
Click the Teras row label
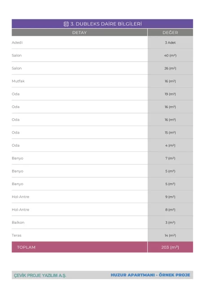17,235
